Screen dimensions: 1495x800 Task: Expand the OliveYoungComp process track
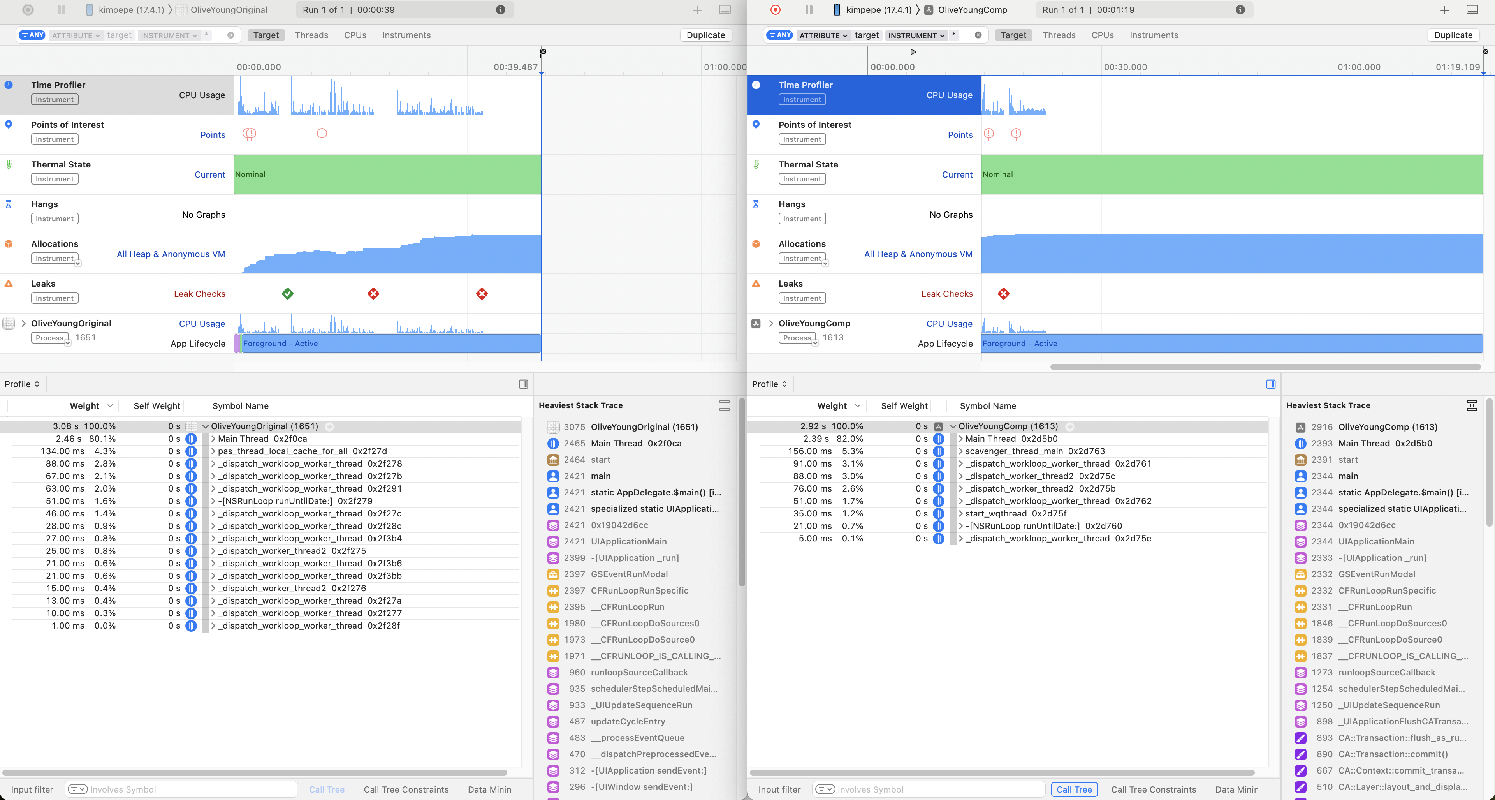coord(771,323)
